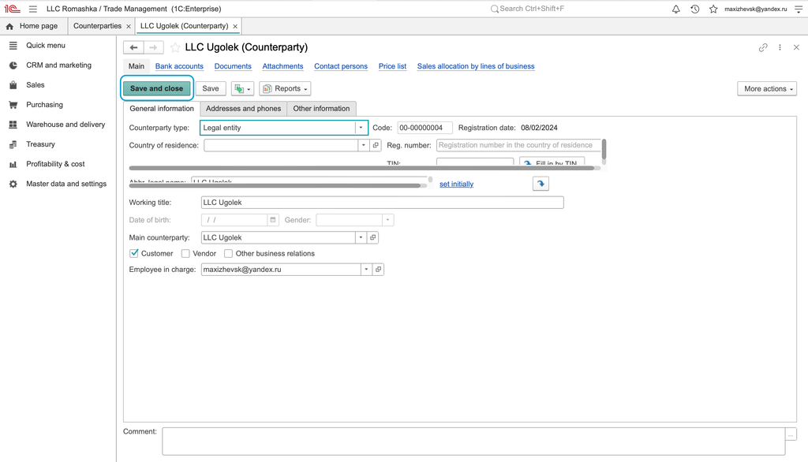Click into the Working title field

pos(383,203)
